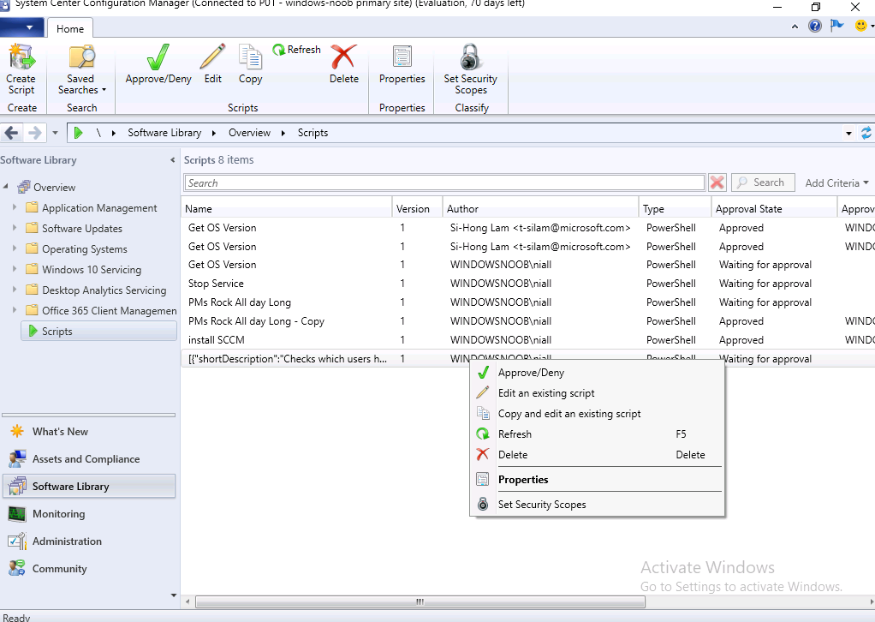Expand the Operating Systems folder
The width and height of the screenshot is (875, 622).
(x=15, y=248)
